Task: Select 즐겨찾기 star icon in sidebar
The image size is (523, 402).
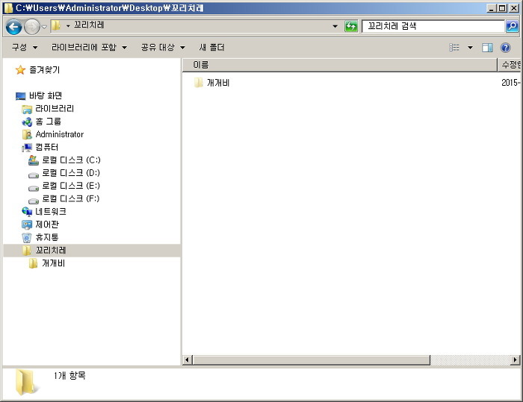Action: 20,70
